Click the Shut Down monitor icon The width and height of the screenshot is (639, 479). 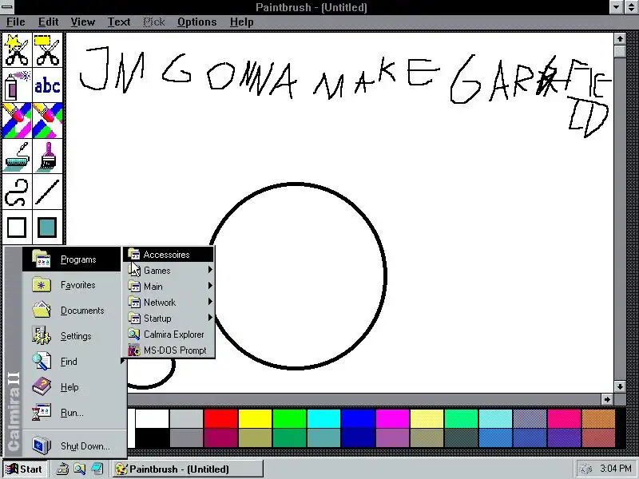point(42,445)
